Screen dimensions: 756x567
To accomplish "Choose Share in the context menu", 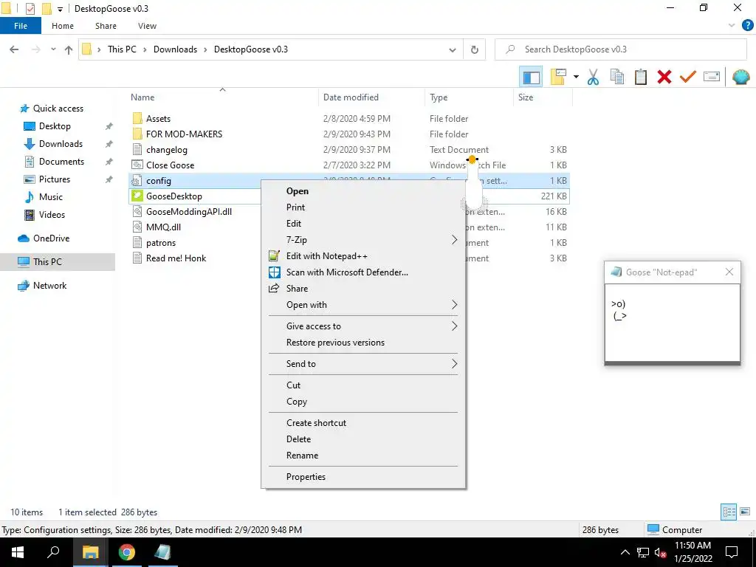I will (363, 289).
